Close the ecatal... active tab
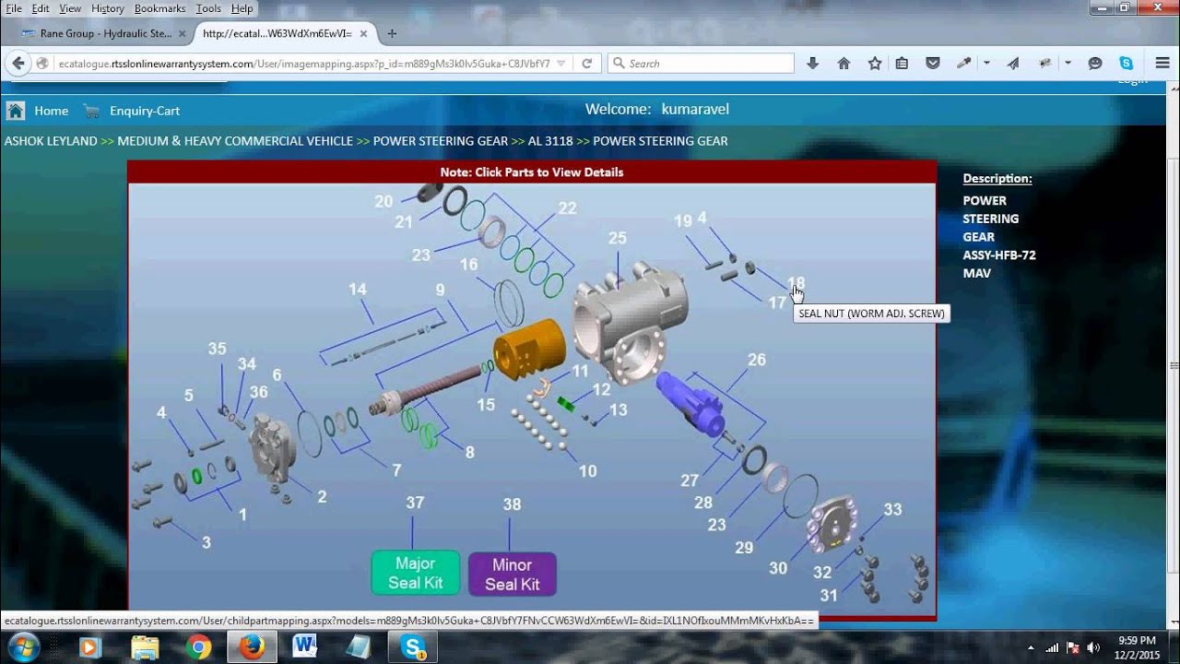 365,33
